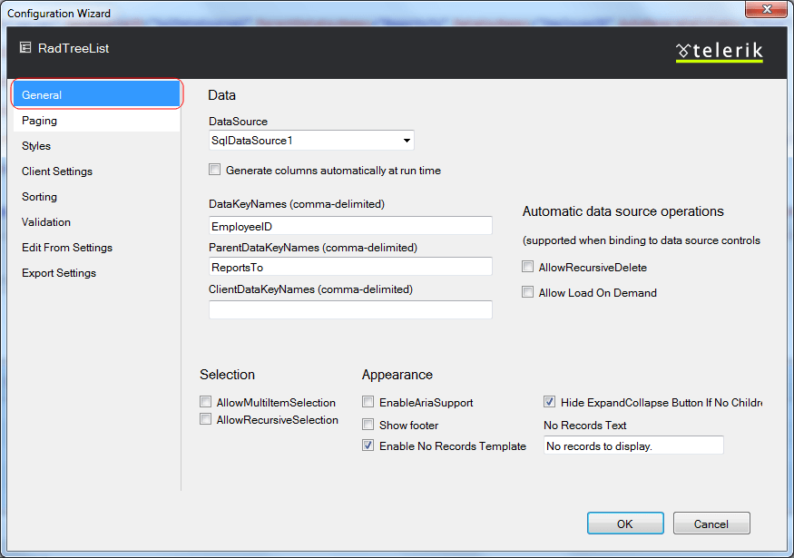Open Edit From Settings section
The image size is (794, 558).
[97, 247]
